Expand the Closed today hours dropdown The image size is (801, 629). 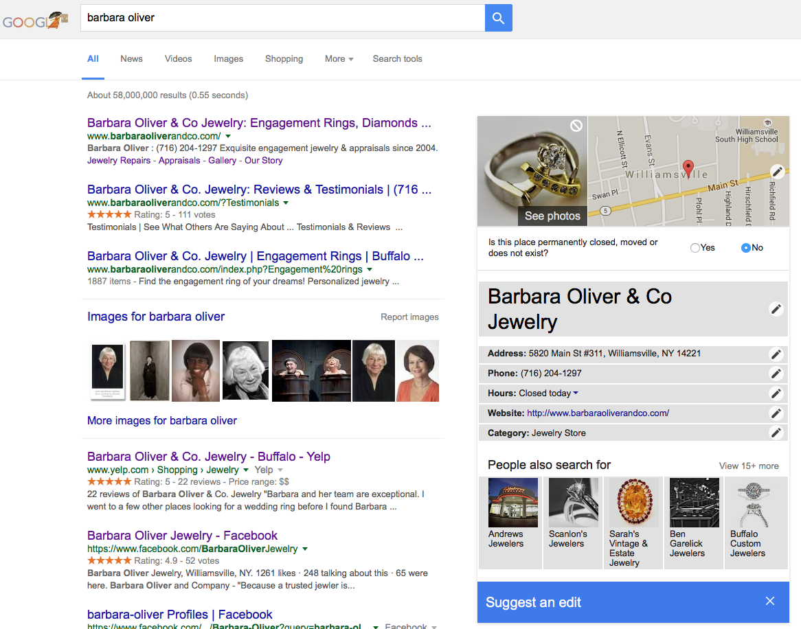pos(576,393)
